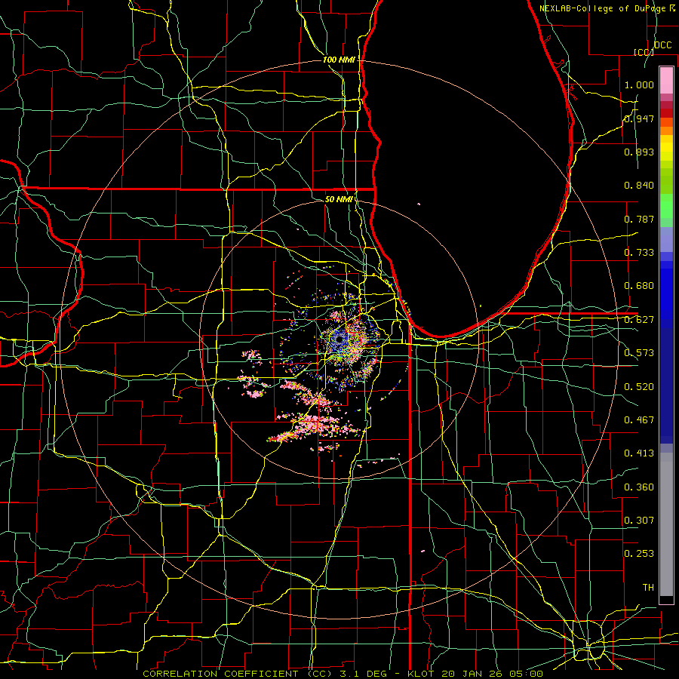Screen dimensions: 679x679
Task: Pick the orange segment of color bar
Action: pos(666,131)
